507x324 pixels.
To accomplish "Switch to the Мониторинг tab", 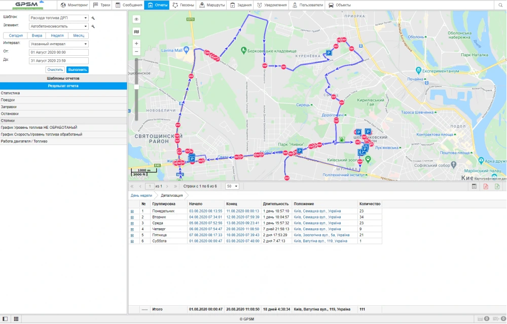I will (75, 5).
